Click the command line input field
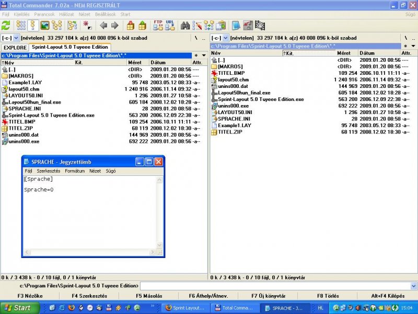418x314 pixels. pyautogui.click(x=275, y=286)
